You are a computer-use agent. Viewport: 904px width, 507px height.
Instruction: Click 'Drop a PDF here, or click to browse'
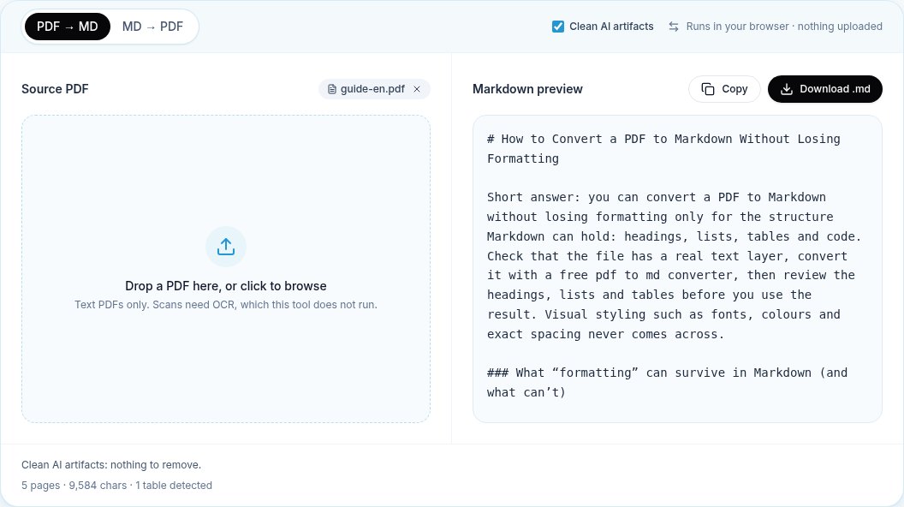tap(226, 286)
